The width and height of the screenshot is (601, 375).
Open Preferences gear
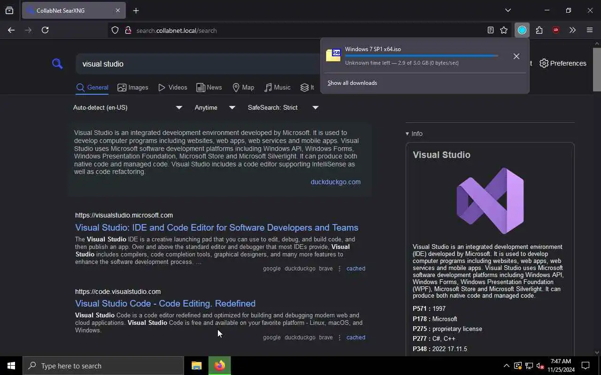562,63
